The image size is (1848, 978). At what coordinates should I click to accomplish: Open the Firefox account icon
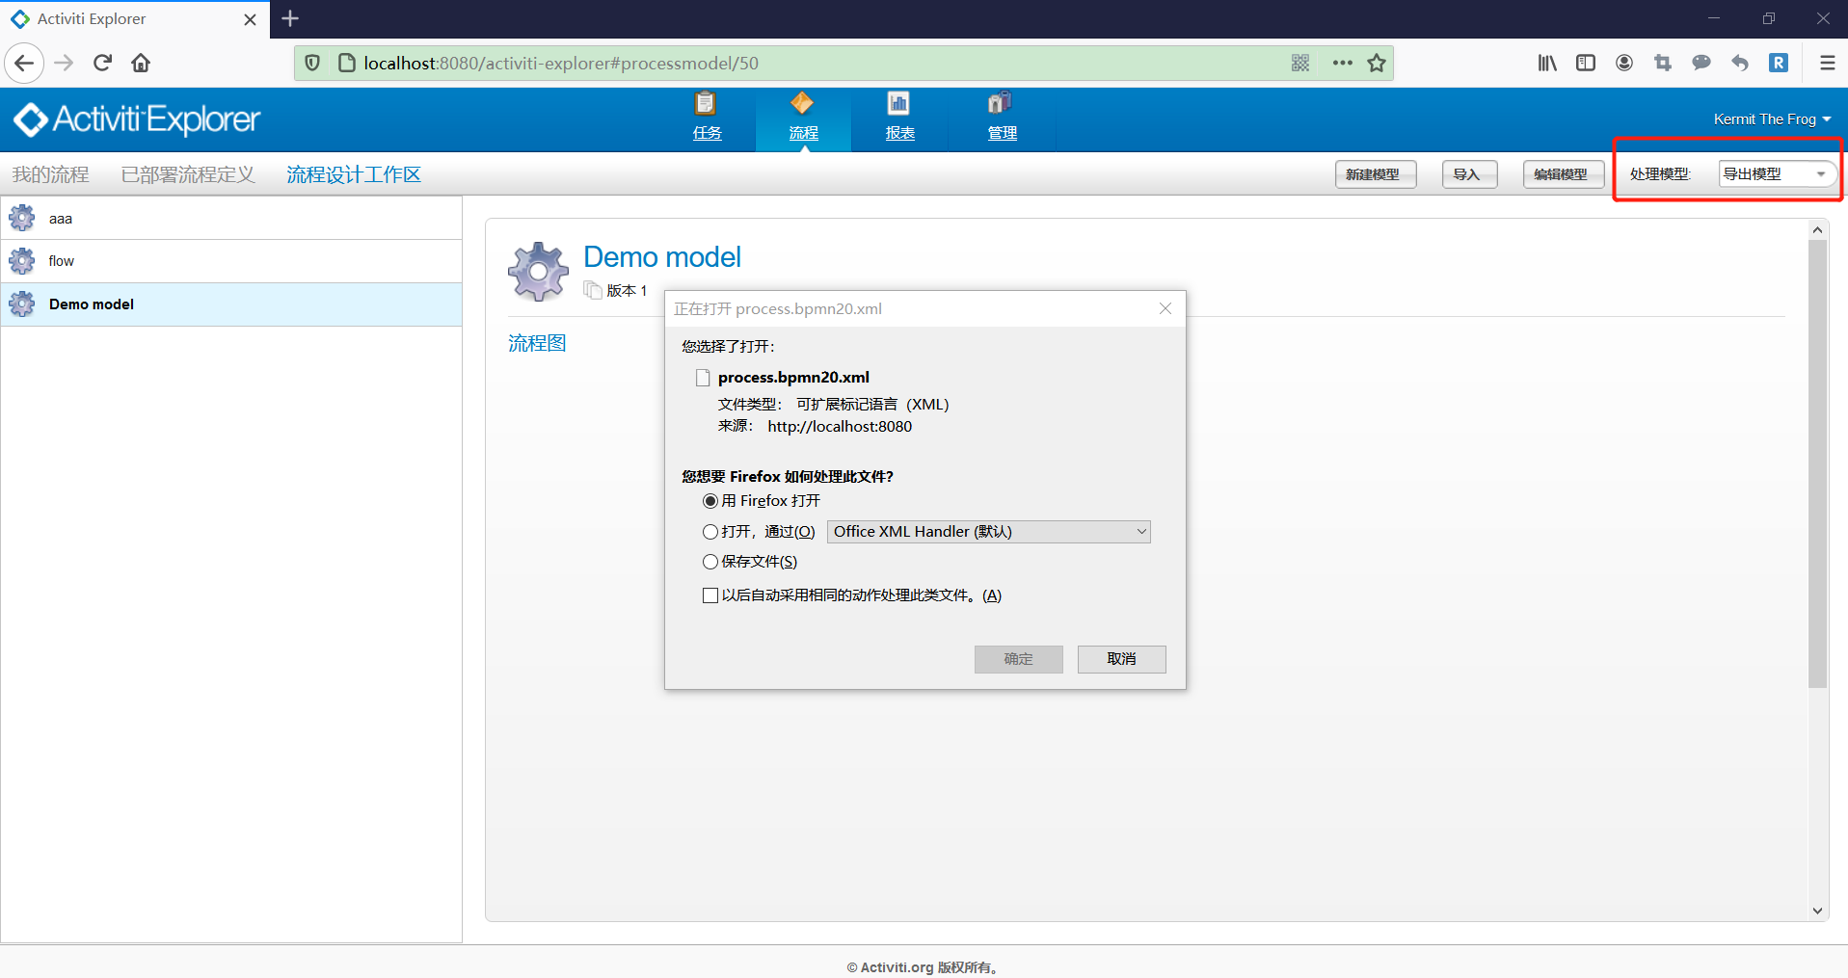[x=1624, y=63]
